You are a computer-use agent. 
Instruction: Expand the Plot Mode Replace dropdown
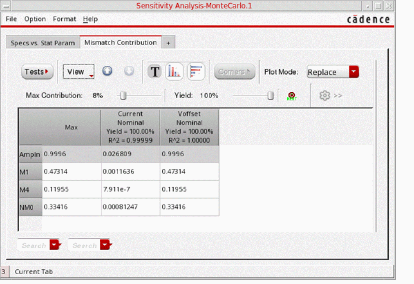click(x=354, y=72)
